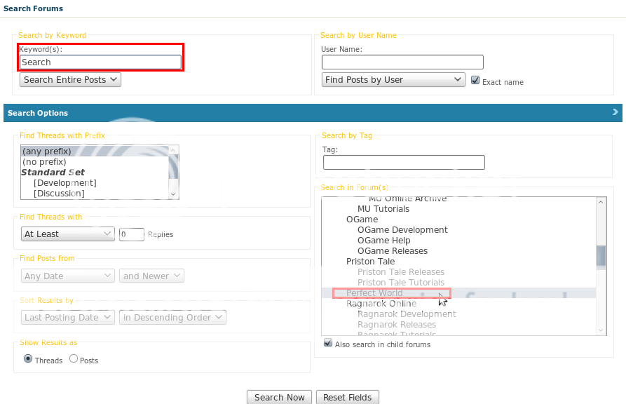Open the Search Entire Posts dropdown
The width and height of the screenshot is (626, 404).
click(70, 80)
